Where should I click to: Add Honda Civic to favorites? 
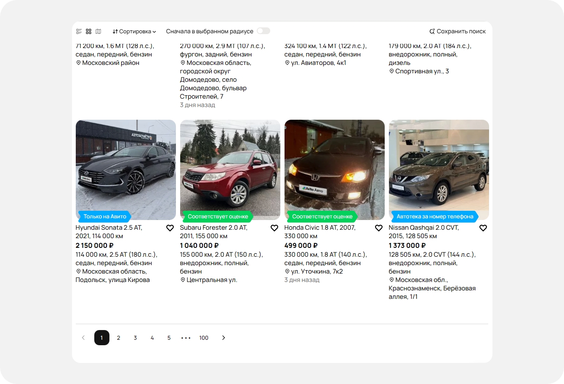click(x=379, y=228)
